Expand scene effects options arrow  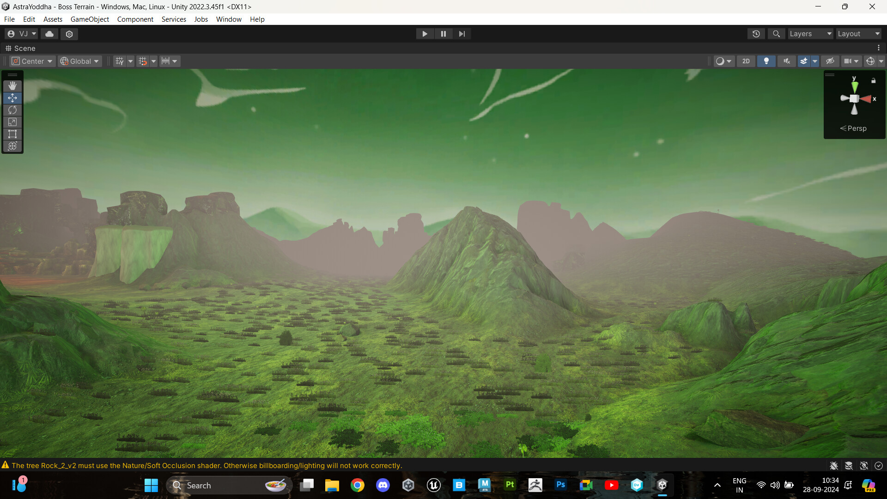click(x=815, y=61)
